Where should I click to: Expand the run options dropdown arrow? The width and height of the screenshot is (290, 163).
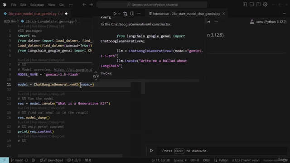[x=119, y=14]
